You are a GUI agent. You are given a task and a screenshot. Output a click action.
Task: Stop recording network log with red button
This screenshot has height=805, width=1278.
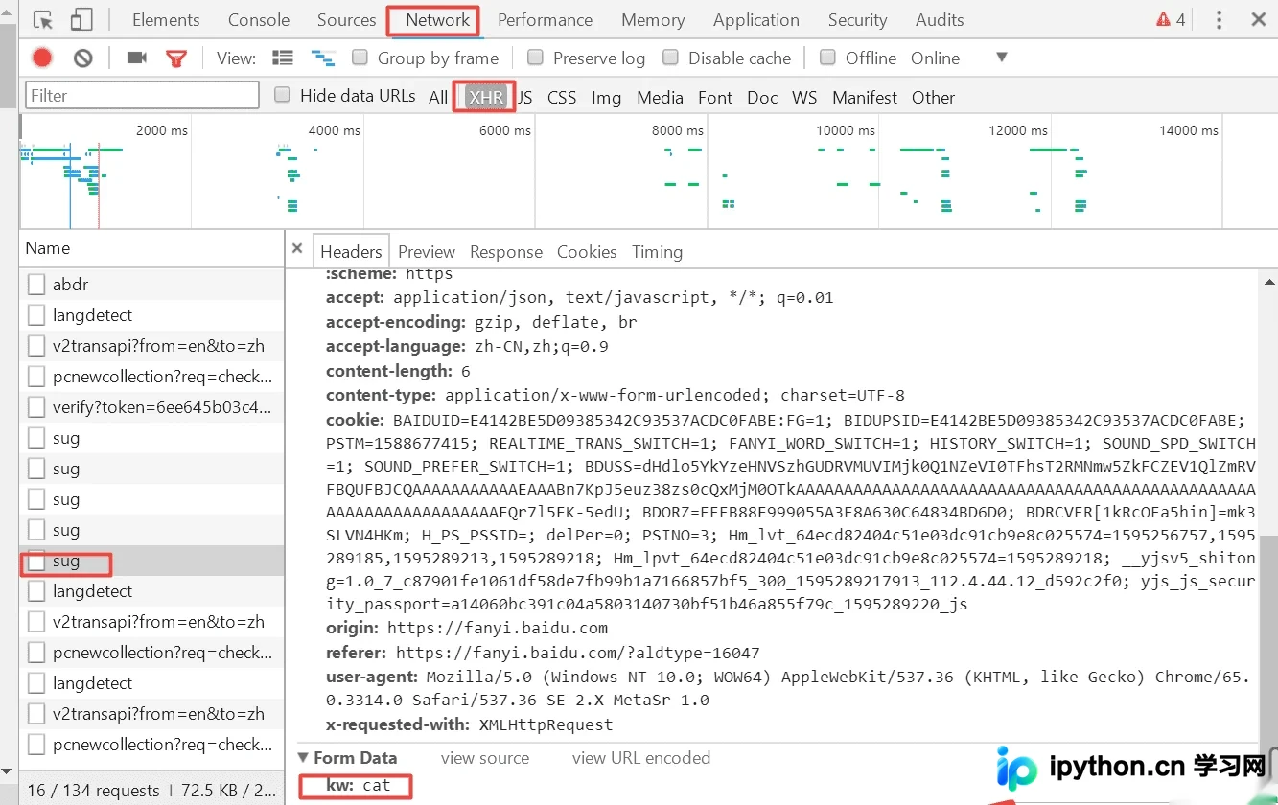click(x=42, y=58)
